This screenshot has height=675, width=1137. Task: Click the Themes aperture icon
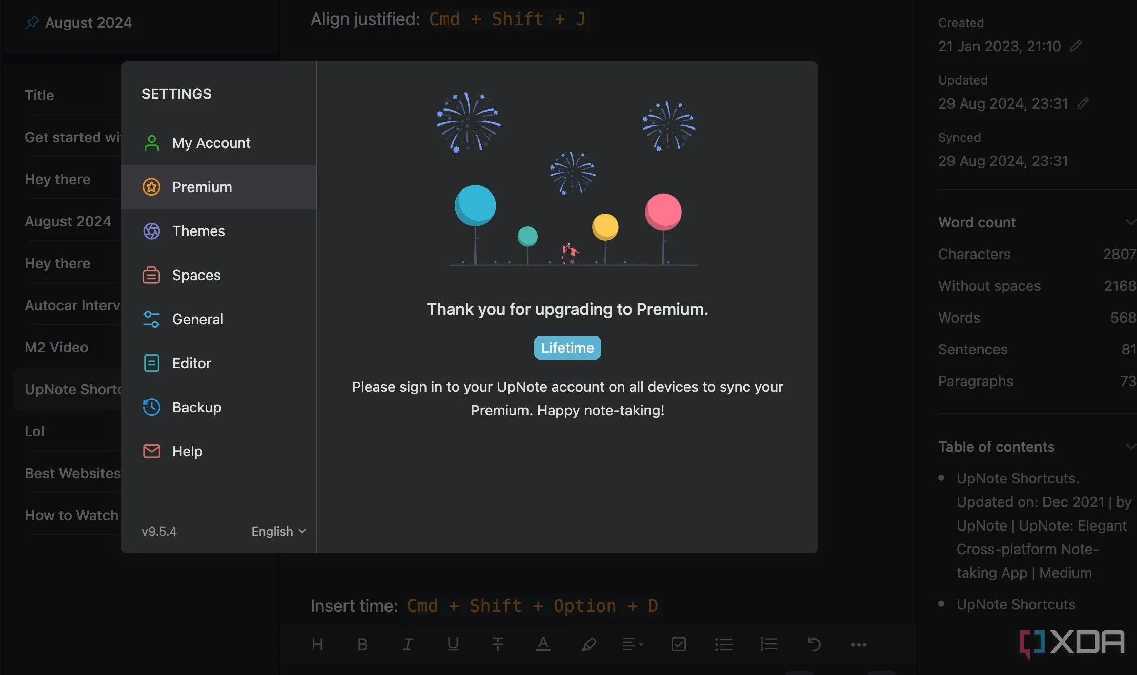pos(151,231)
